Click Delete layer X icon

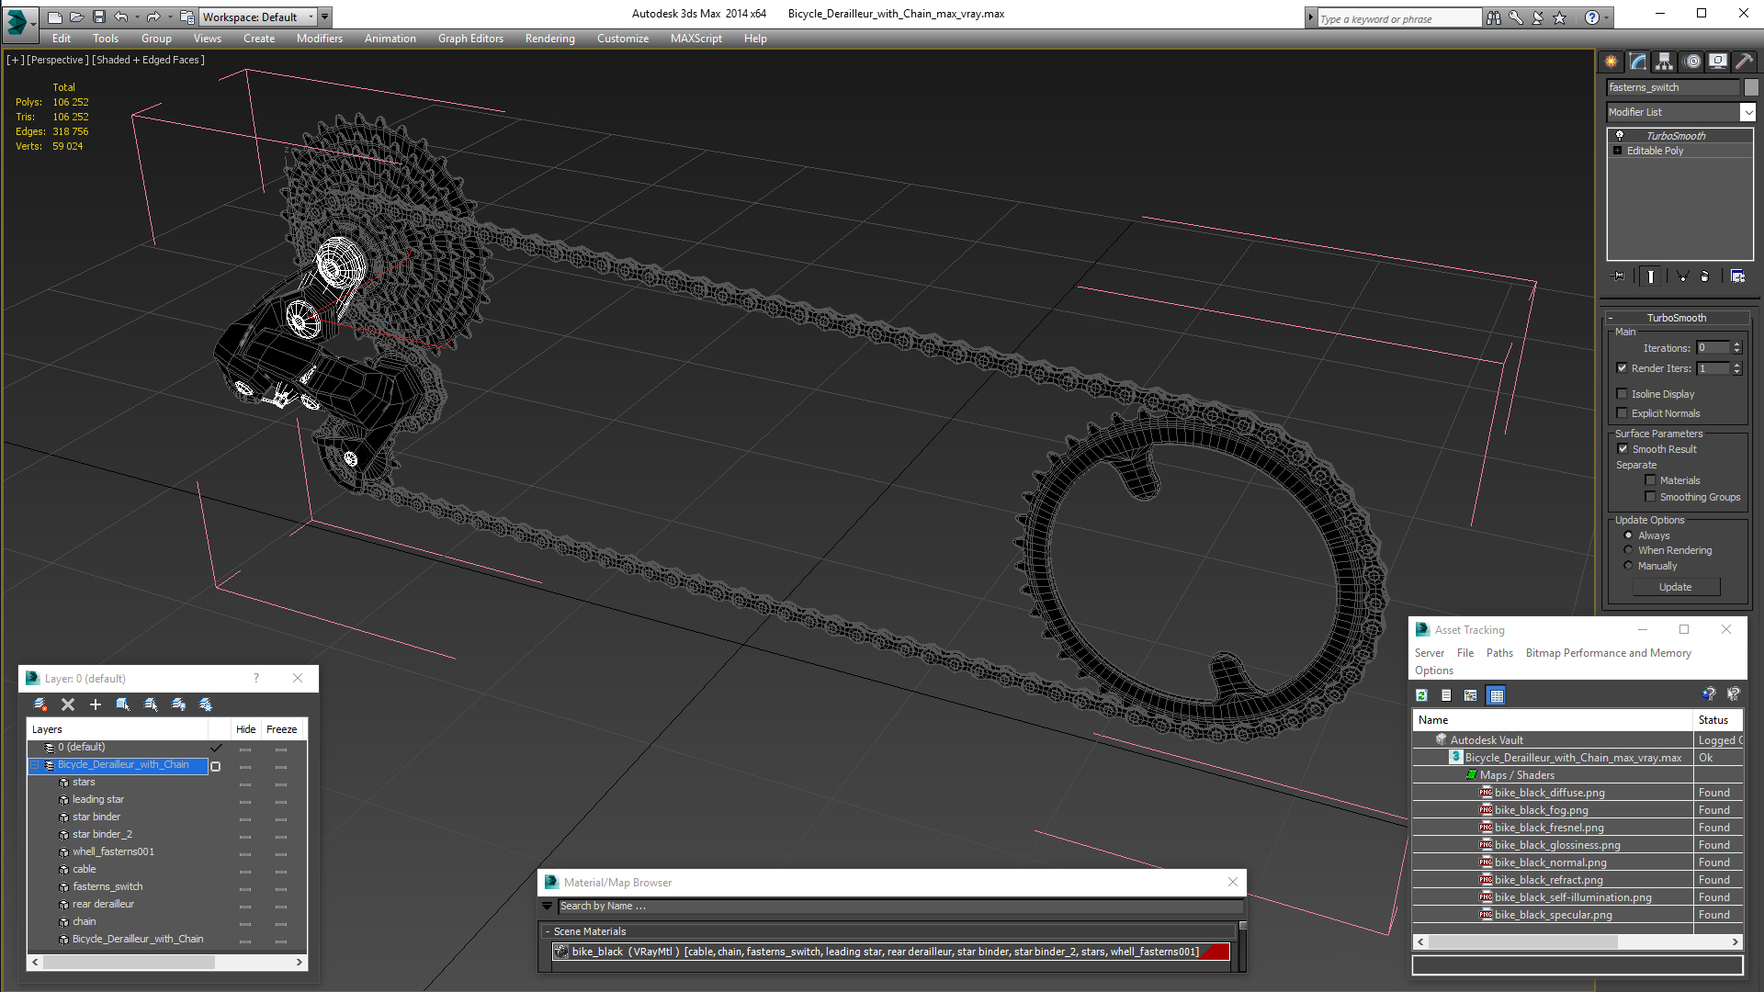click(x=68, y=705)
